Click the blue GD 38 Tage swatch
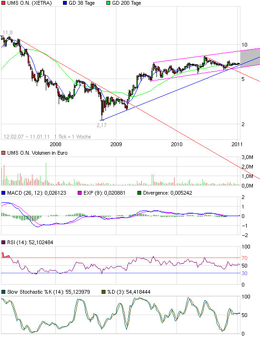The width and height of the screenshot is (260, 338). pos(65,3)
